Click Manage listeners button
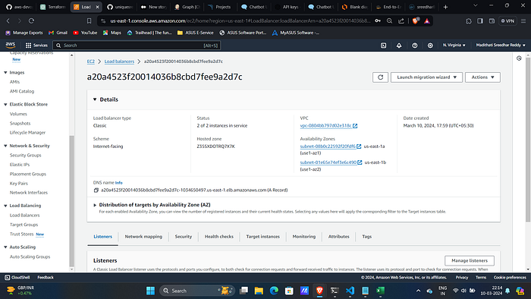This screenshot has width=531, height=299. click(470, 261)
